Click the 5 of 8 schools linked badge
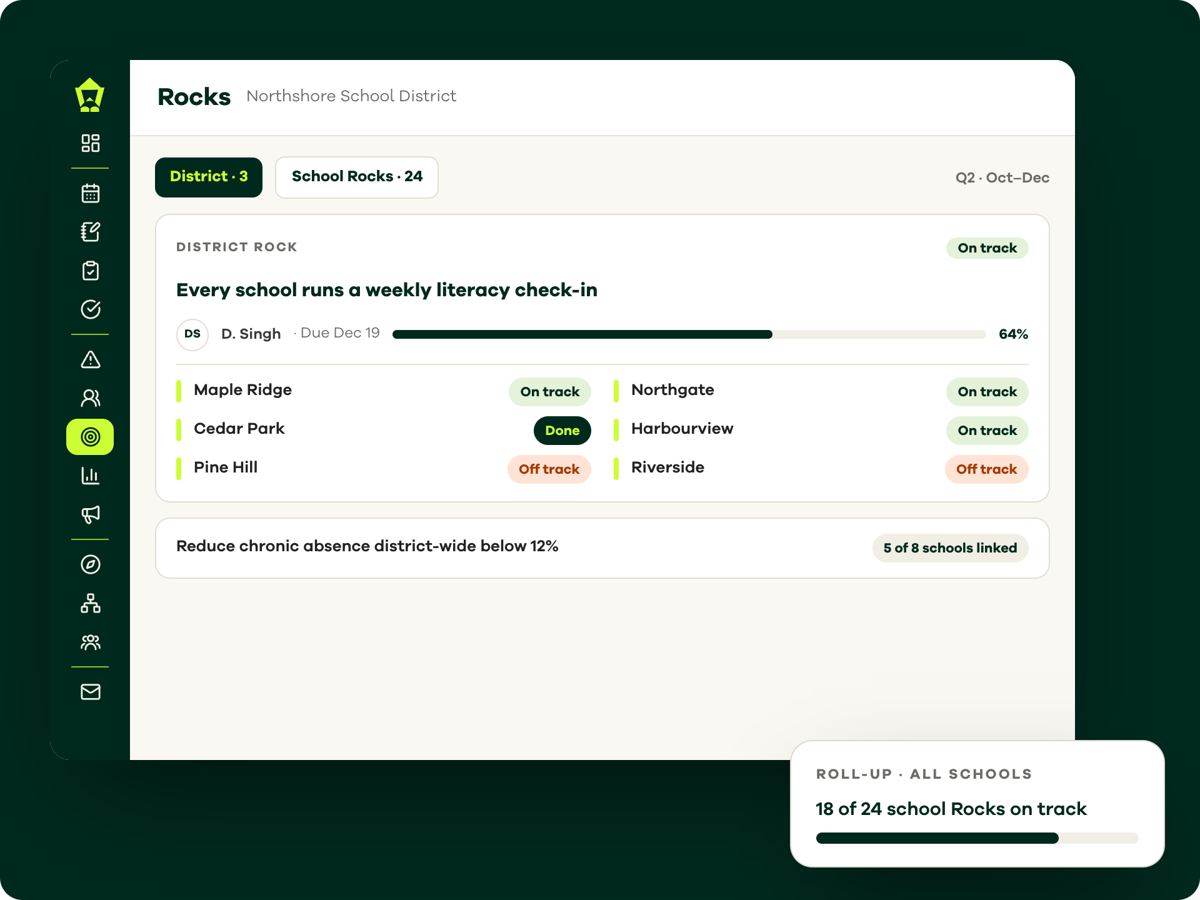Viewport: 1200px width, 900px height. (x=951, y=548)
